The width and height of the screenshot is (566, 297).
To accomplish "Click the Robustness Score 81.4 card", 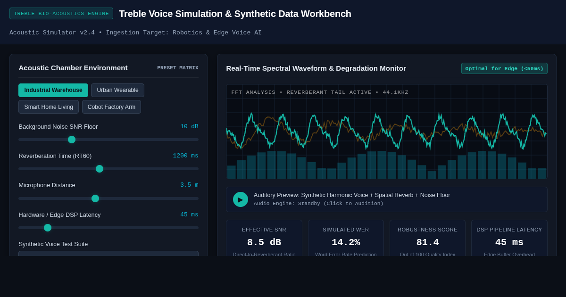I will click(x=427, y=238).
